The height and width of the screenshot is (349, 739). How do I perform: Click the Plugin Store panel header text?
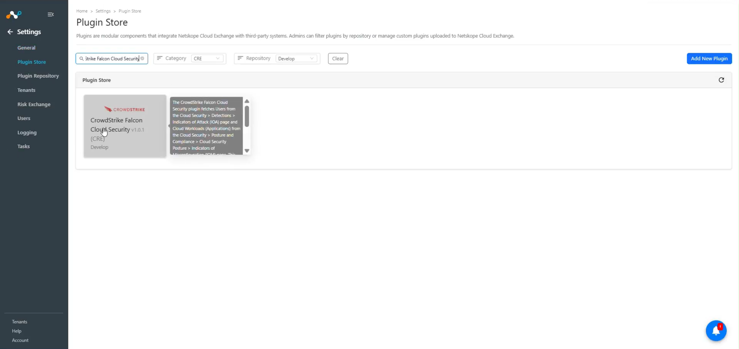tap(97, 80)
